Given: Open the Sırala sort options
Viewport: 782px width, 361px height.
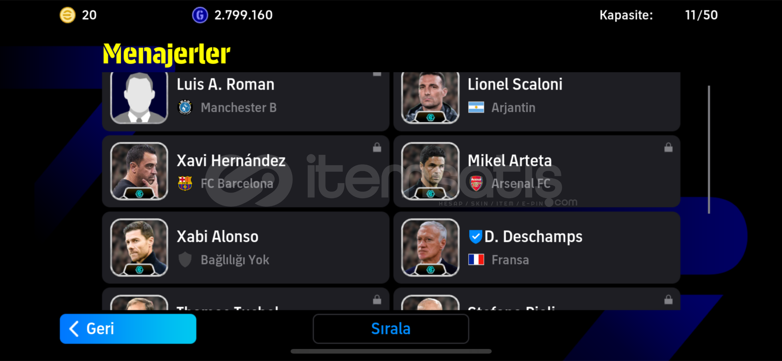Looking at the screenshot, I should pyautogui.click(x=390, y=329).
